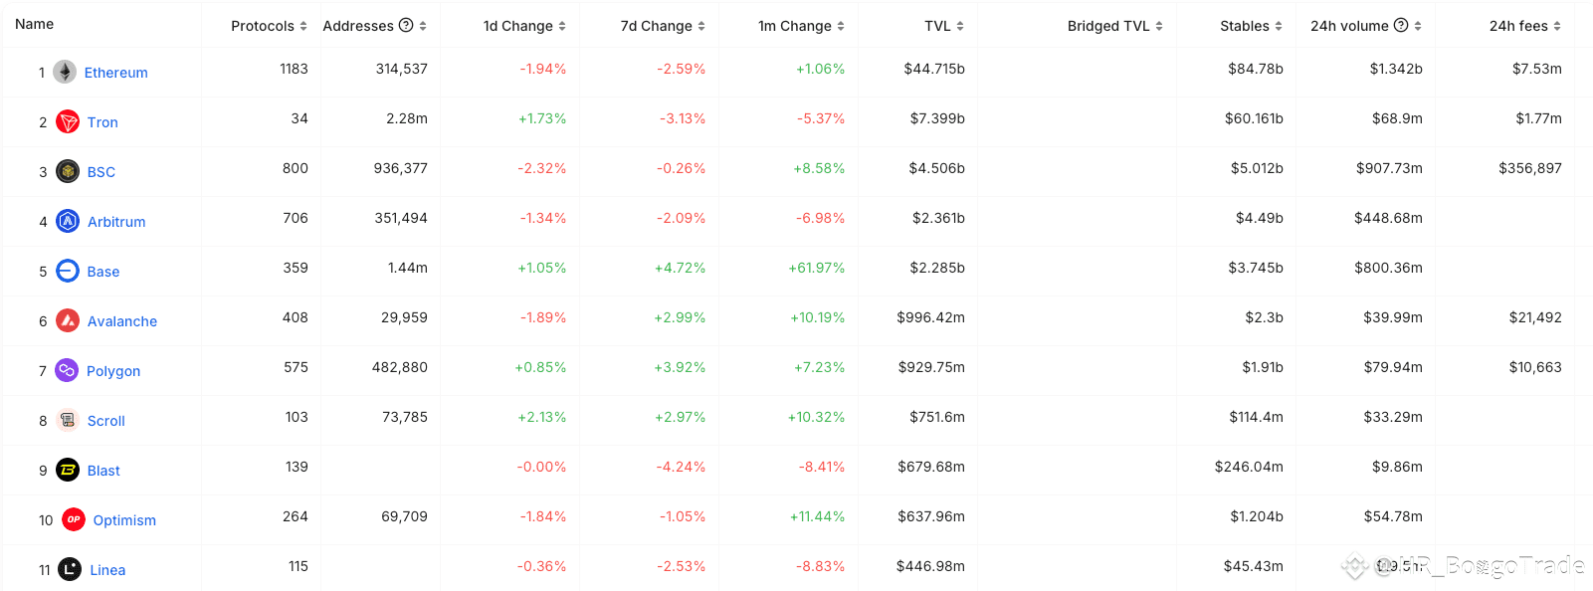
Task: Click the BSC chain logo icon
Action: pyautogui.click(x=68, y=171)
